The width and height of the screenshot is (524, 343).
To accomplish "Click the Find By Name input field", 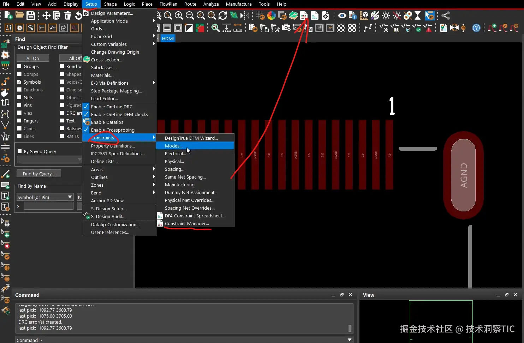I will click(48, 206).
